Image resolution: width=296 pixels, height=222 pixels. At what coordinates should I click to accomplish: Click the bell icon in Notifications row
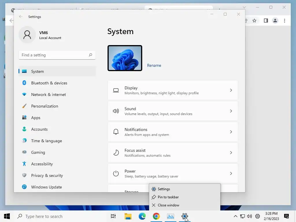click(116, 132)
